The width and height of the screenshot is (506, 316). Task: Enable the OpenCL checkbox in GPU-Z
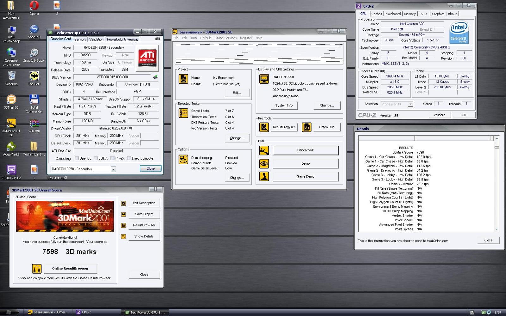click(77, 158)
